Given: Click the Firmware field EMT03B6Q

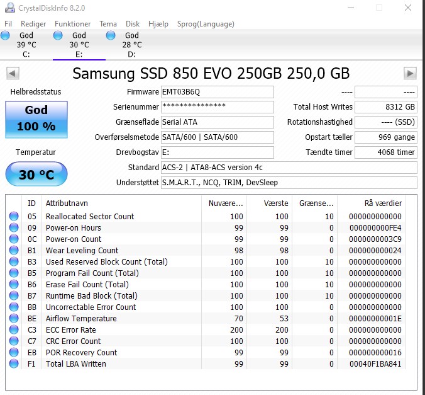Looking at the screenshot, I should (x=218, y=92).
